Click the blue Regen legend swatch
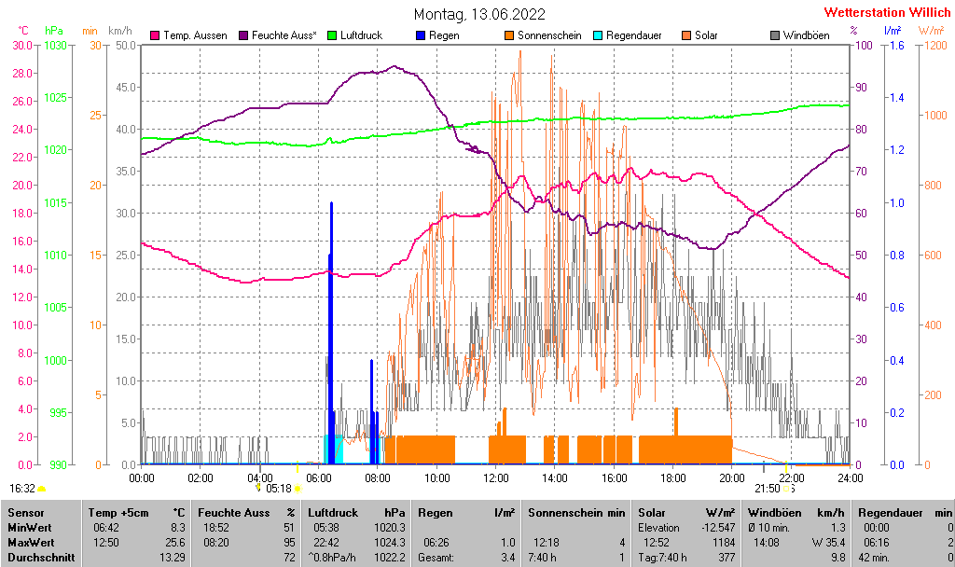The width and height of the screenshot is (955, 567). coord(421,35)
